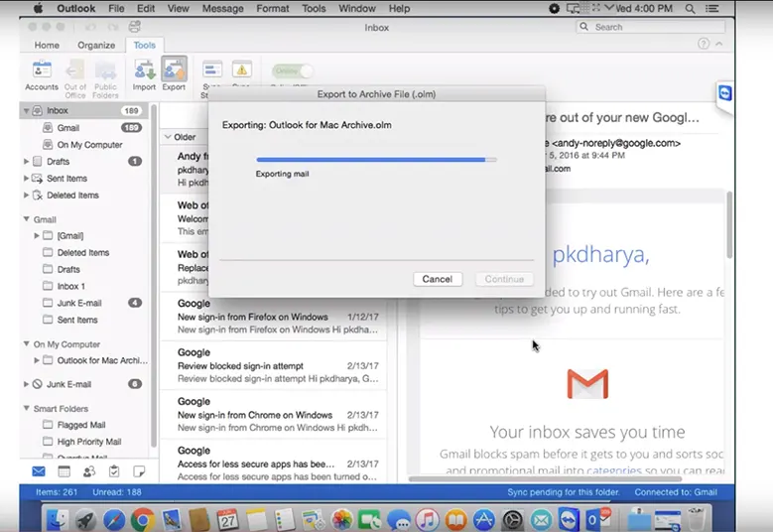Open the Format menu

click(x=273, y=8)
